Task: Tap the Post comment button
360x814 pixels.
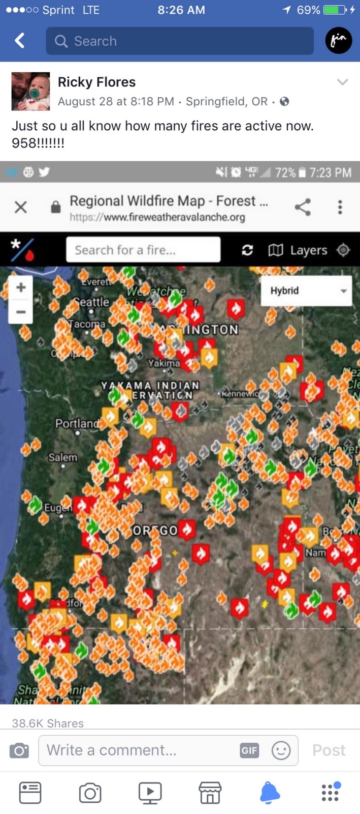Action: pos(329,750)
